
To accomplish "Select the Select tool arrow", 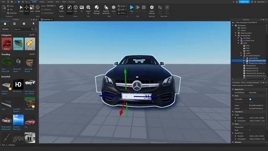I will [21, 8].
